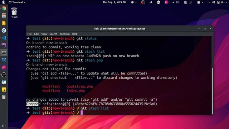Click 'no changes added to commit' line

tap(92, 100)
